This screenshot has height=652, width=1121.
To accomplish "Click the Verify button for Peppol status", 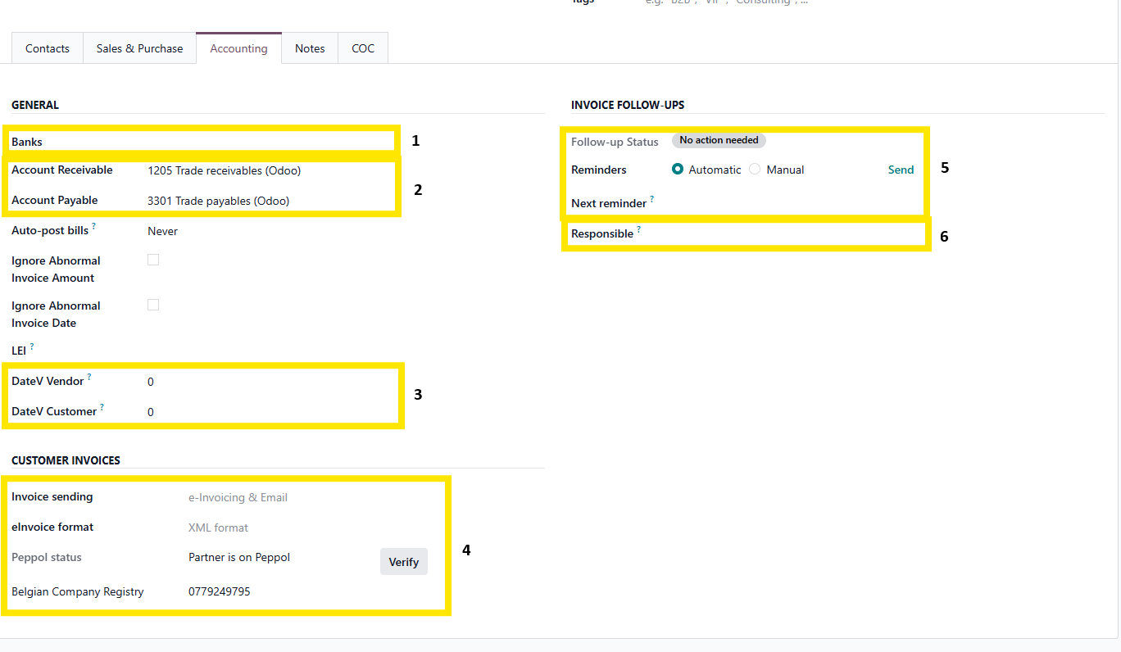I will coord(403,562).
